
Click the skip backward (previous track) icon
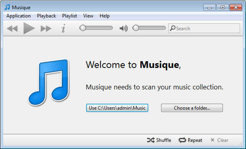tap(12, 29)
